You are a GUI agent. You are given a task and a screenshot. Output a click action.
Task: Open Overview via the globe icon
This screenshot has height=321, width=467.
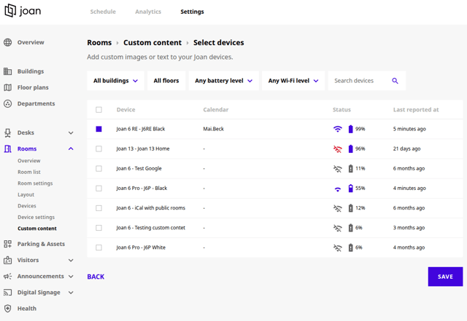[8, 42]
